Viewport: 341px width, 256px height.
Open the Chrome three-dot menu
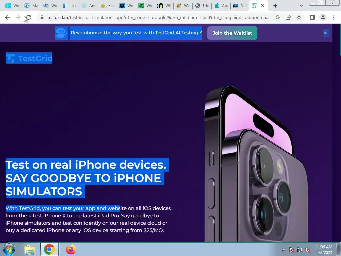(334, 17)
